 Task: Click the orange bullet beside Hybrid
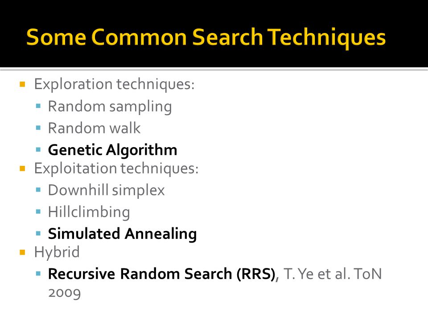click(x=22, y=252)
